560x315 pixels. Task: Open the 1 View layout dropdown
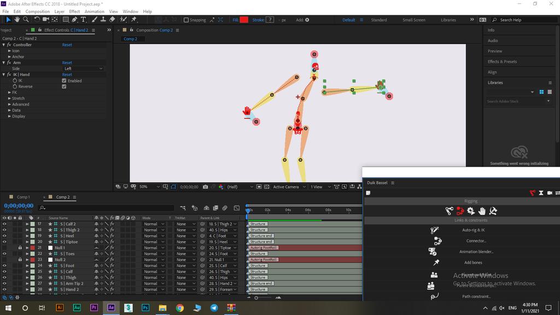pyautogui.click(x=319, y=187)
